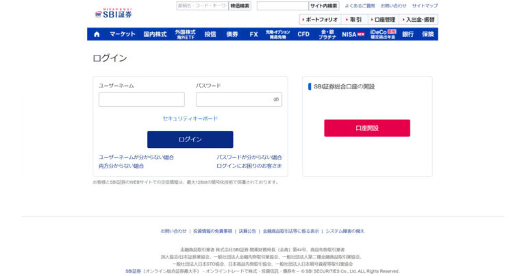526x276 pixels.
Task: Click ユーザーネームが分からない場合 link
Action: point(136,157)
